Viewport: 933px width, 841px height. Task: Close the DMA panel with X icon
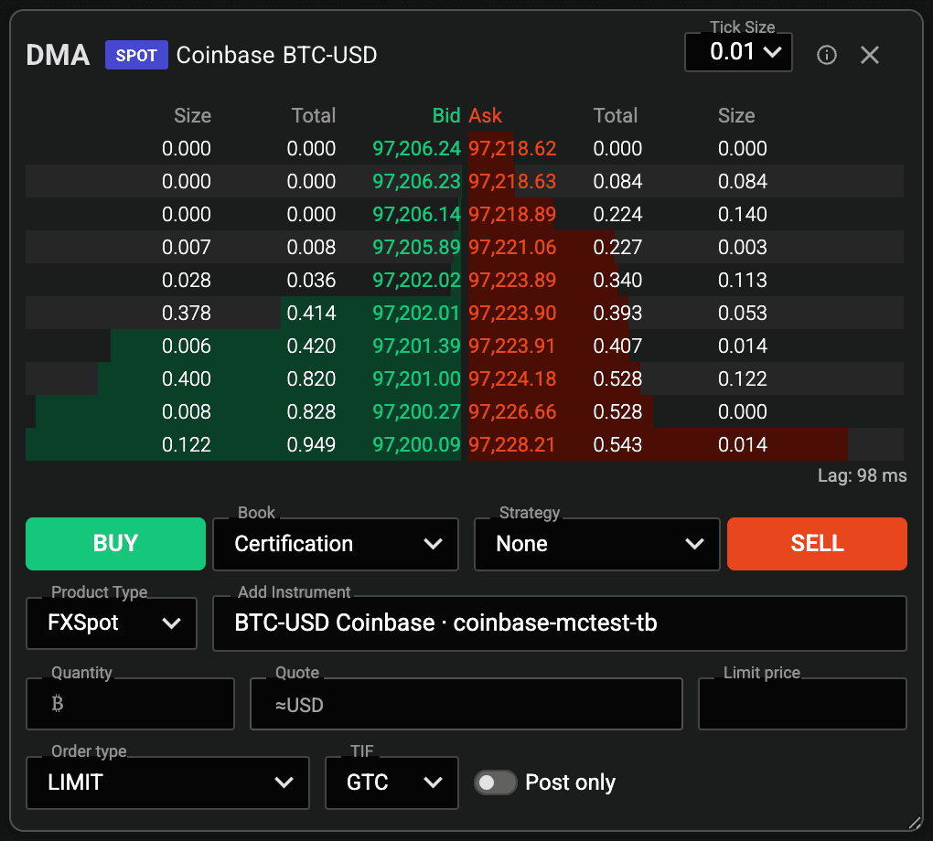tap(869, 56)
